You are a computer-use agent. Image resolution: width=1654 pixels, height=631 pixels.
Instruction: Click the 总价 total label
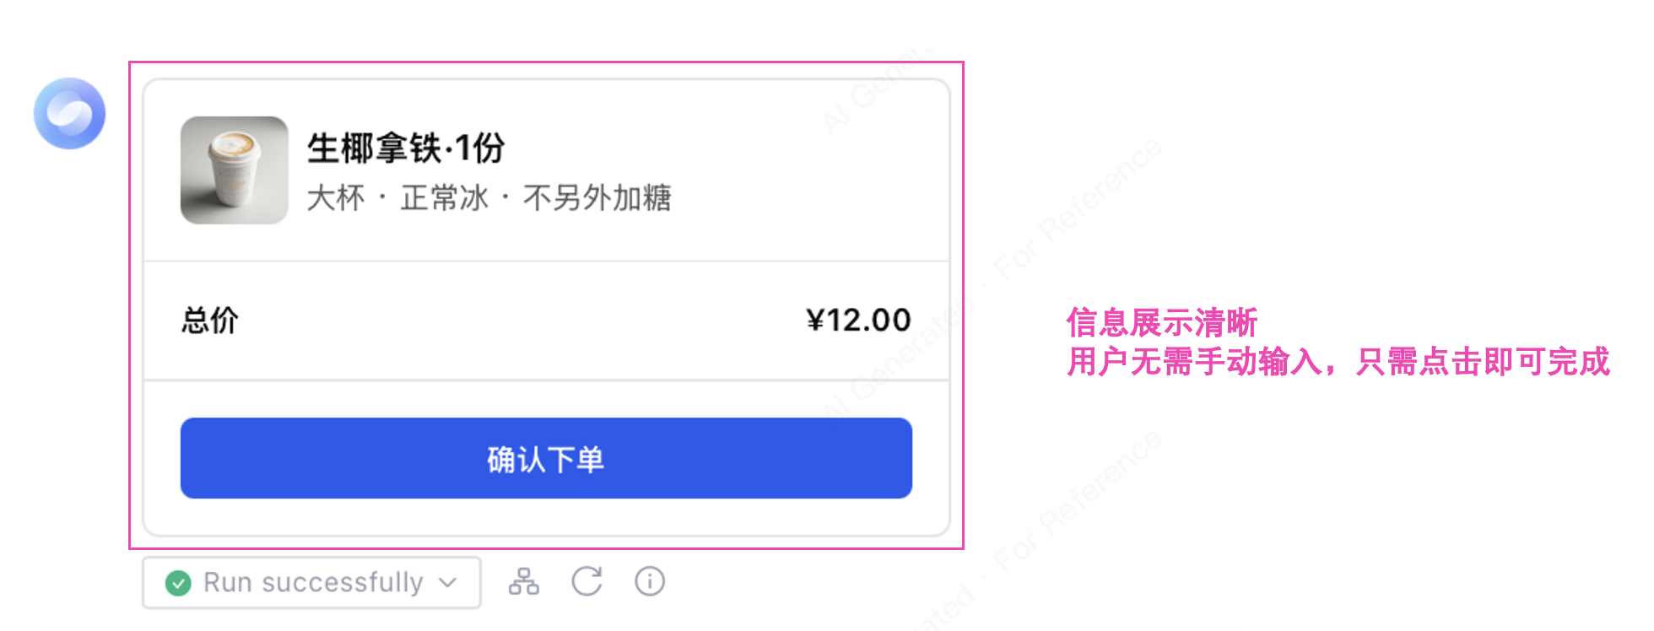coord(210,321)
